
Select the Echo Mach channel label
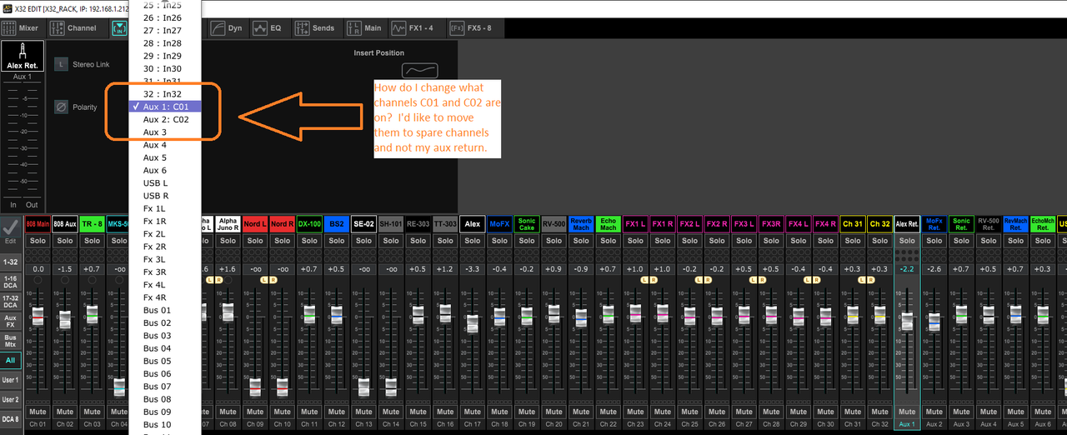point(609,224)
